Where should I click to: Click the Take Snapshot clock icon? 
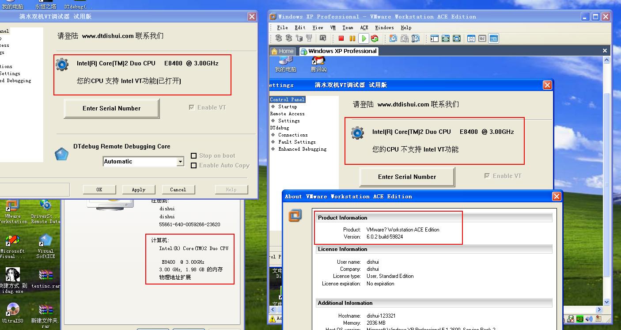393,38
